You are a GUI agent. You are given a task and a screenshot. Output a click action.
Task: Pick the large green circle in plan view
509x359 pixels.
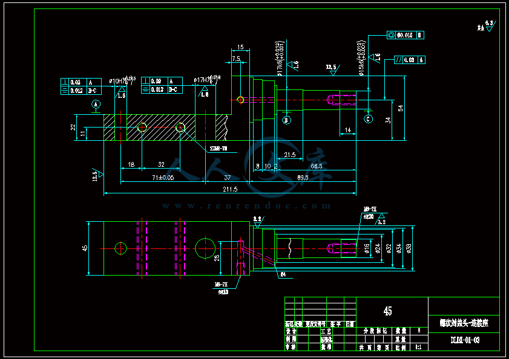[x=205, y=248]
